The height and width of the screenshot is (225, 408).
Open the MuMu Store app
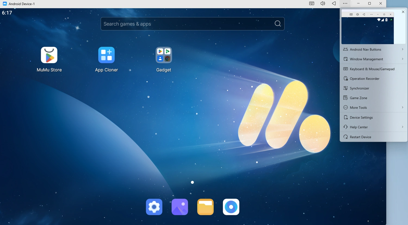point(49,55)
